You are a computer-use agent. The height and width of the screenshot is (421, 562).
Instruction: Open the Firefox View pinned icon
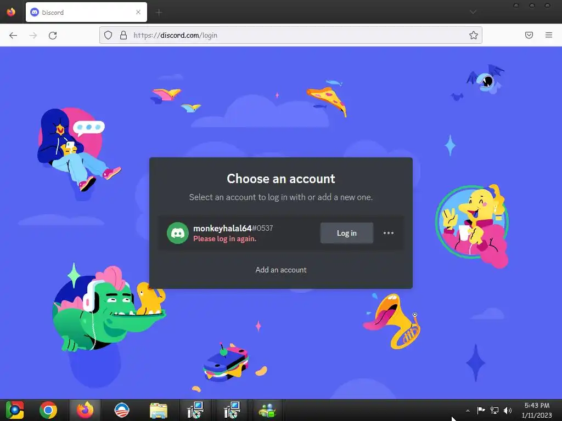11,12
